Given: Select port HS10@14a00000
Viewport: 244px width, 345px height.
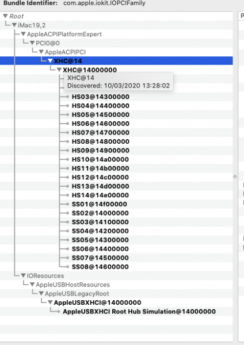Looking at the screenshot, I should click(100, 159).
